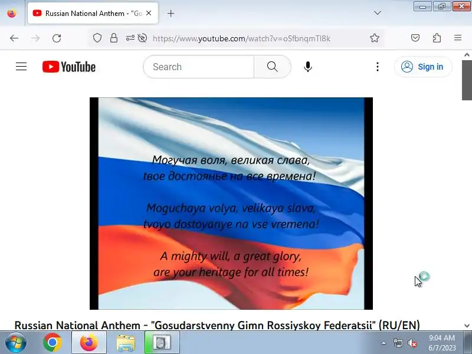The width and height of the screenshot is (472, 354).
Task: Bookmark this page with the star icon
Action: click(x=375, y=38)
